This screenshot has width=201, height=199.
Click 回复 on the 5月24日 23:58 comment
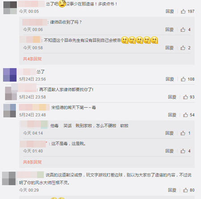coord(172,97)
